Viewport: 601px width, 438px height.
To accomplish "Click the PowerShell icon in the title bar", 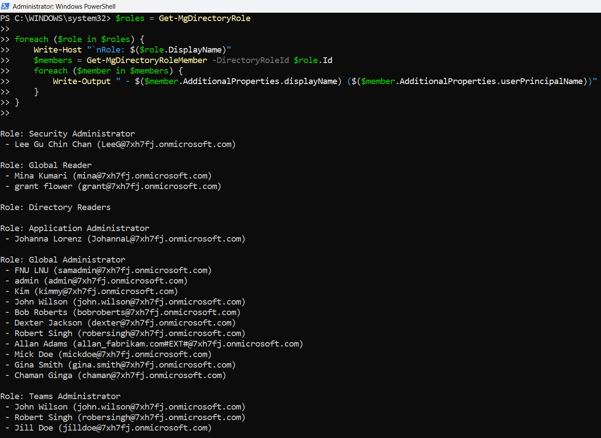I will pyautogui.click(x=5, y=6).
